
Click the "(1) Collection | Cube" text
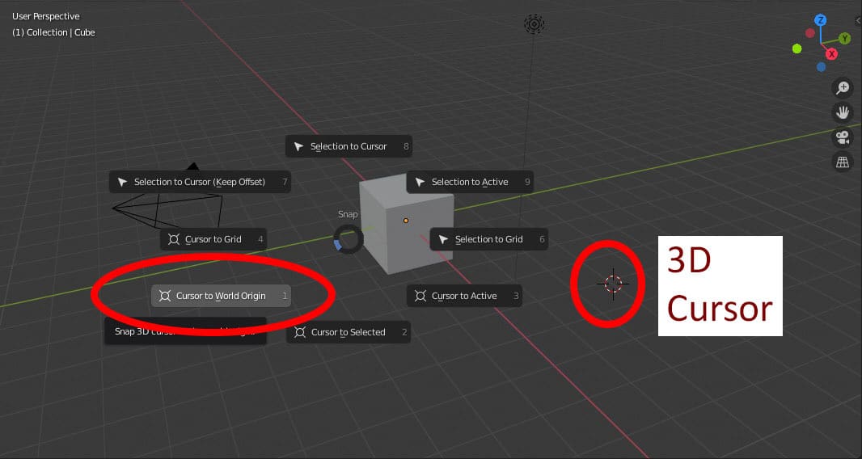pyautogui.click(x=53, y=32)
